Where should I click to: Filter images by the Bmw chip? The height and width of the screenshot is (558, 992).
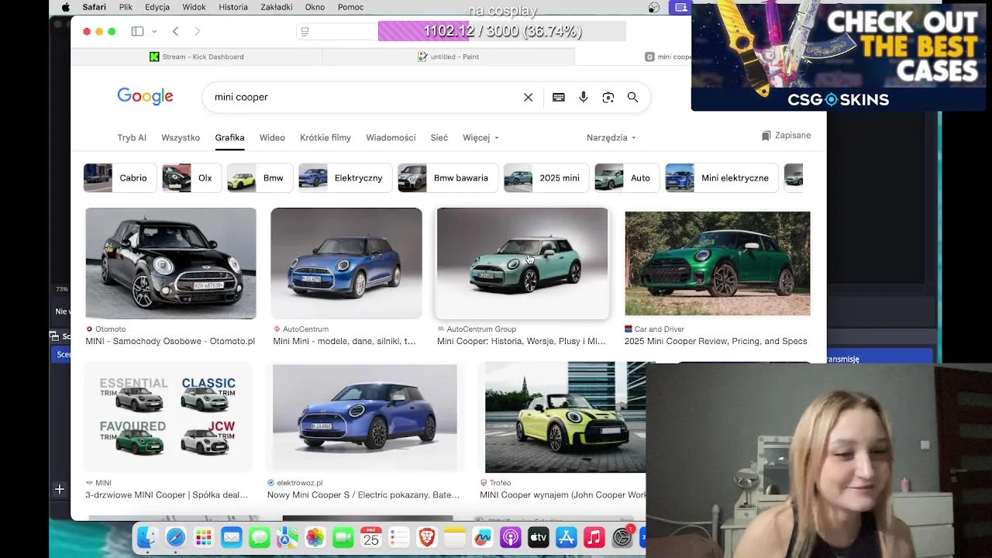point(260,177)
